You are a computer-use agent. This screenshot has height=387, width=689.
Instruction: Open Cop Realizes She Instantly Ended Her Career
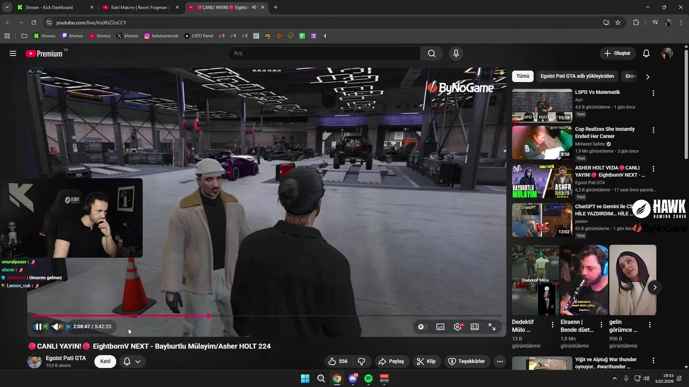coord(605,133)
